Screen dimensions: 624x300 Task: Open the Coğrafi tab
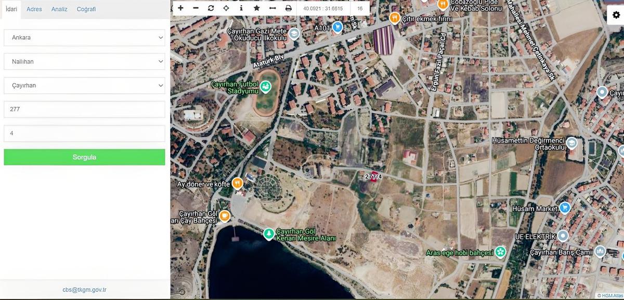(x=86, y=9)
